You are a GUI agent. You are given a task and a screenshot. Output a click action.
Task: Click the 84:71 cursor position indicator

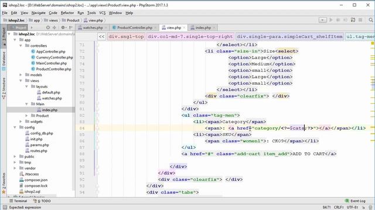click(x=327, y=208)
